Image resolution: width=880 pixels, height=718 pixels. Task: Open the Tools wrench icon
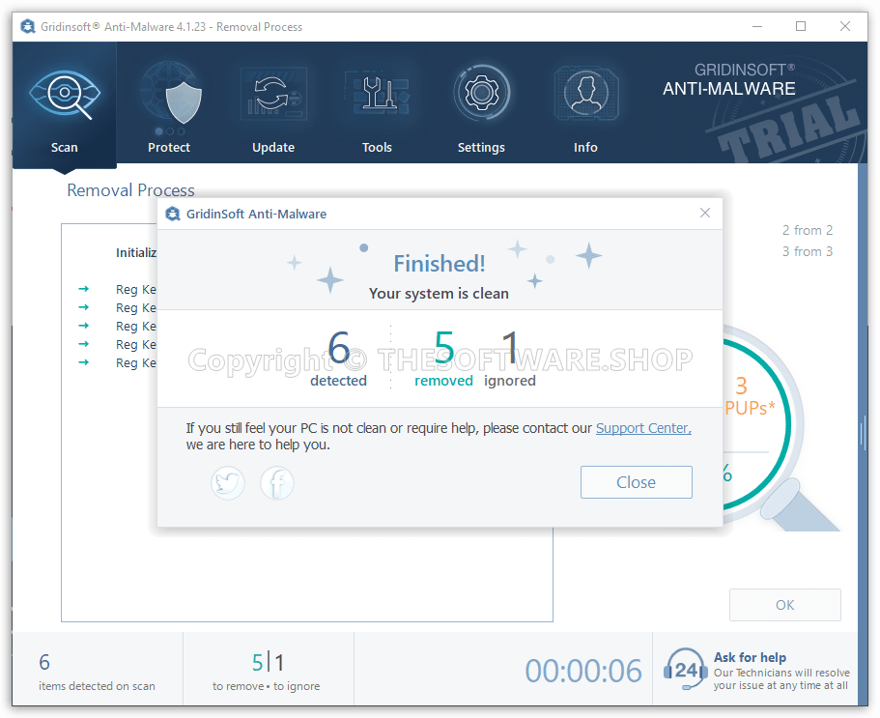(x=377, y=96)
